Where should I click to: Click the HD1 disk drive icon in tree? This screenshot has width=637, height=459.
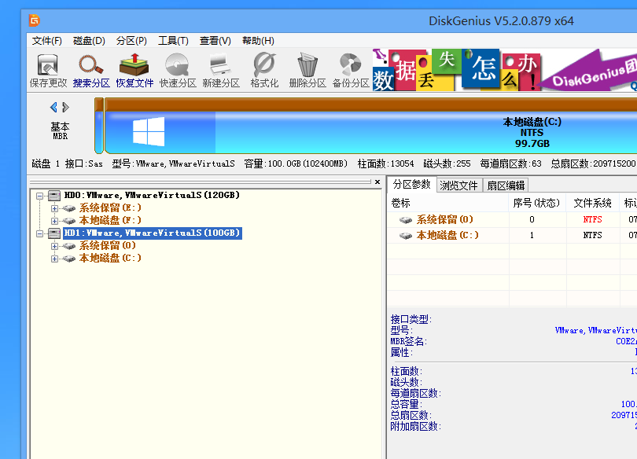(54, 233)
